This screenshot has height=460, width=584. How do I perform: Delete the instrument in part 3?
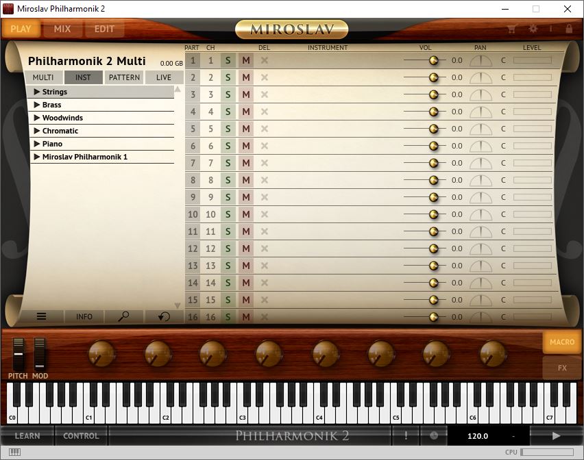pyautogui.click(x=265, y=94)
